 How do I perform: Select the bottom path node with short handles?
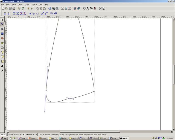click(x=70, y=98)
